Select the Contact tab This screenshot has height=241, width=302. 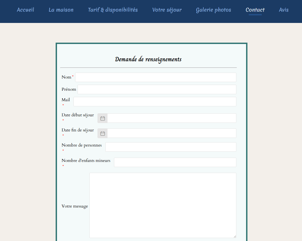coord(255,10)
